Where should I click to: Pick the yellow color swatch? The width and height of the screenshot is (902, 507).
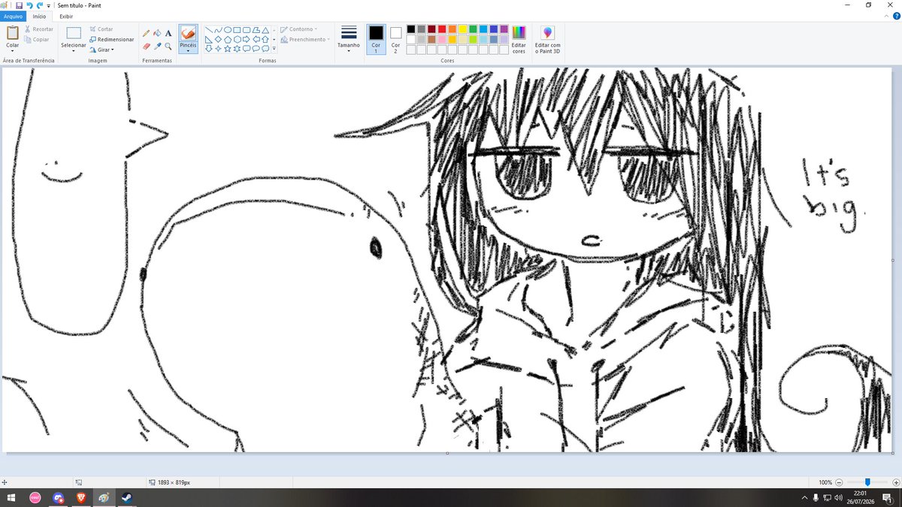coord(463,29)
